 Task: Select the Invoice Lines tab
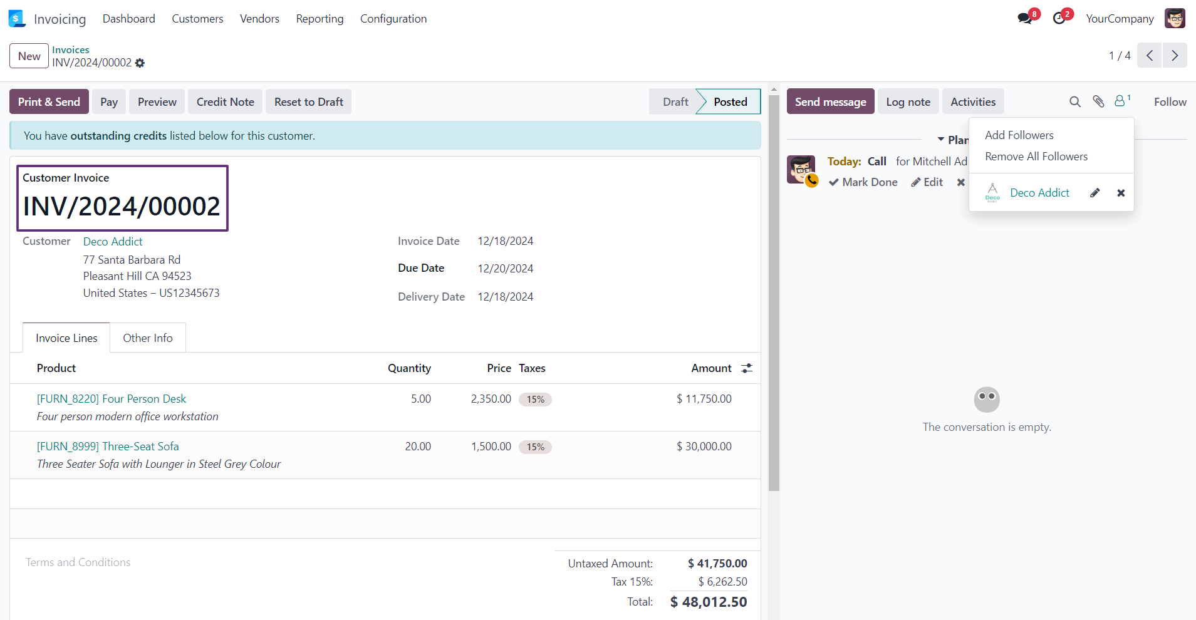(x=66, y=338)
